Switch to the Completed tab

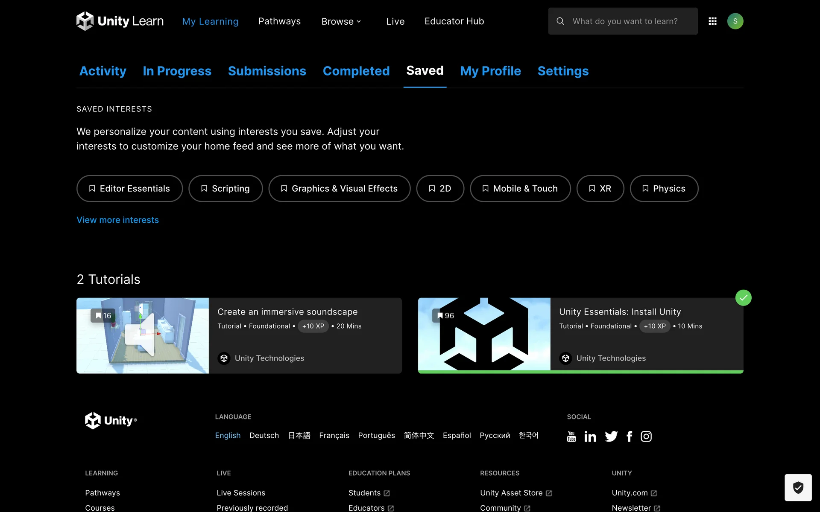356,71
